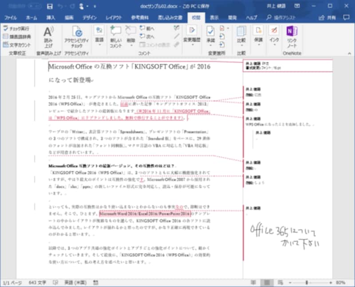Insert a 新しいコメント (new comment)

[x=115, y=37]
